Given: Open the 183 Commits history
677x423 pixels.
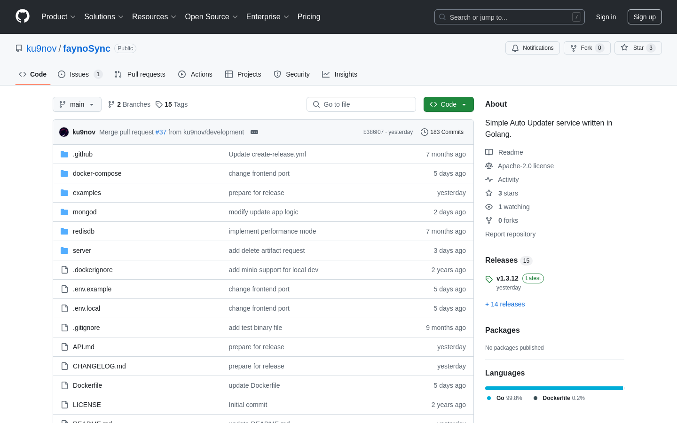Looking at the screenshot, I should (x=442, y=132).
